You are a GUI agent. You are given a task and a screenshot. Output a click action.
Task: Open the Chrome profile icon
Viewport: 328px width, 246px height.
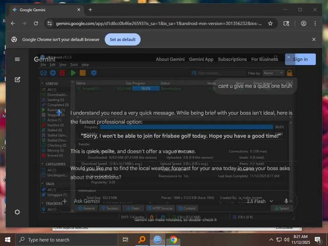point(304,23)
